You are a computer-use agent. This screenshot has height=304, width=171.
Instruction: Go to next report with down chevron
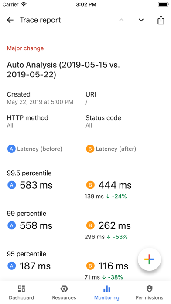[x=141, y=20]
